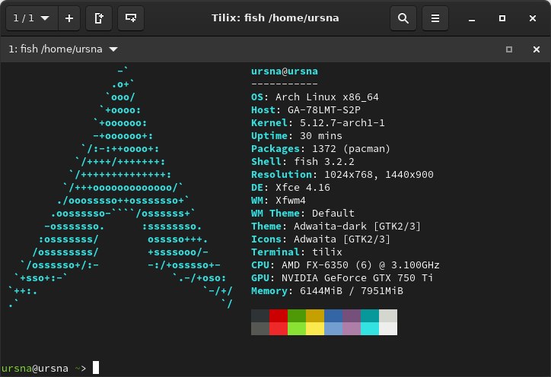This screenshot has width=551, height=377.
Task: Click the fish prompt cursor
Action: point(96,368)
